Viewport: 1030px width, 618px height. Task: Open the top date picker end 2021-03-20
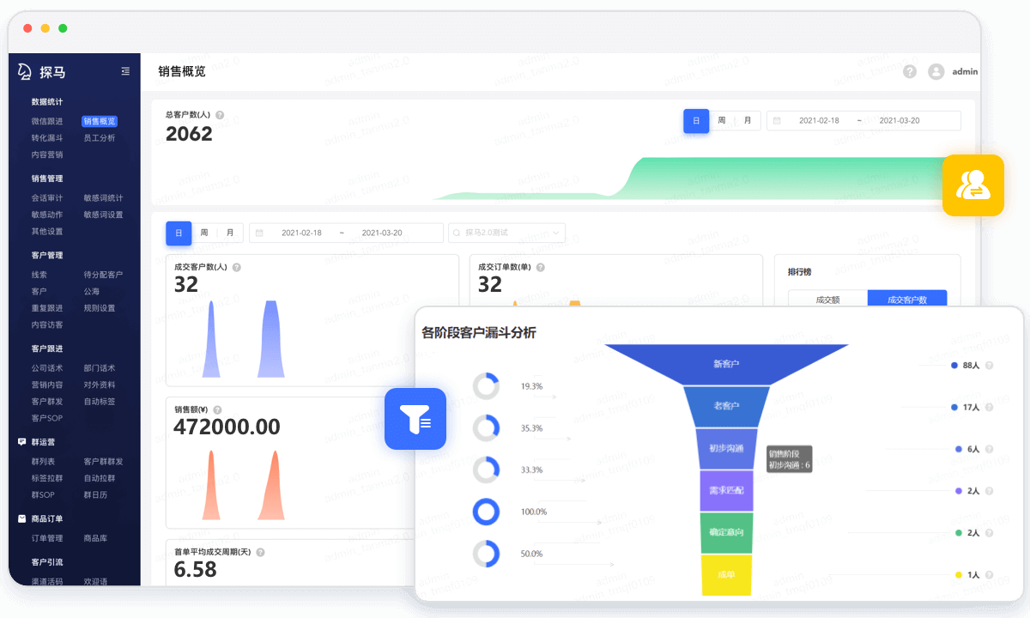(x=900, y=121)
